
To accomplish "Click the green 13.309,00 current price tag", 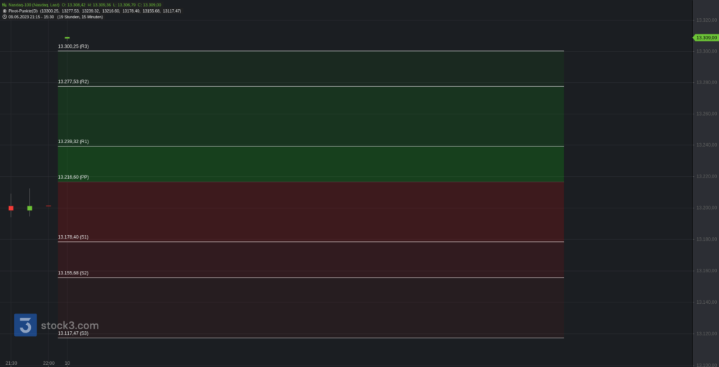I will coord(706,38).
